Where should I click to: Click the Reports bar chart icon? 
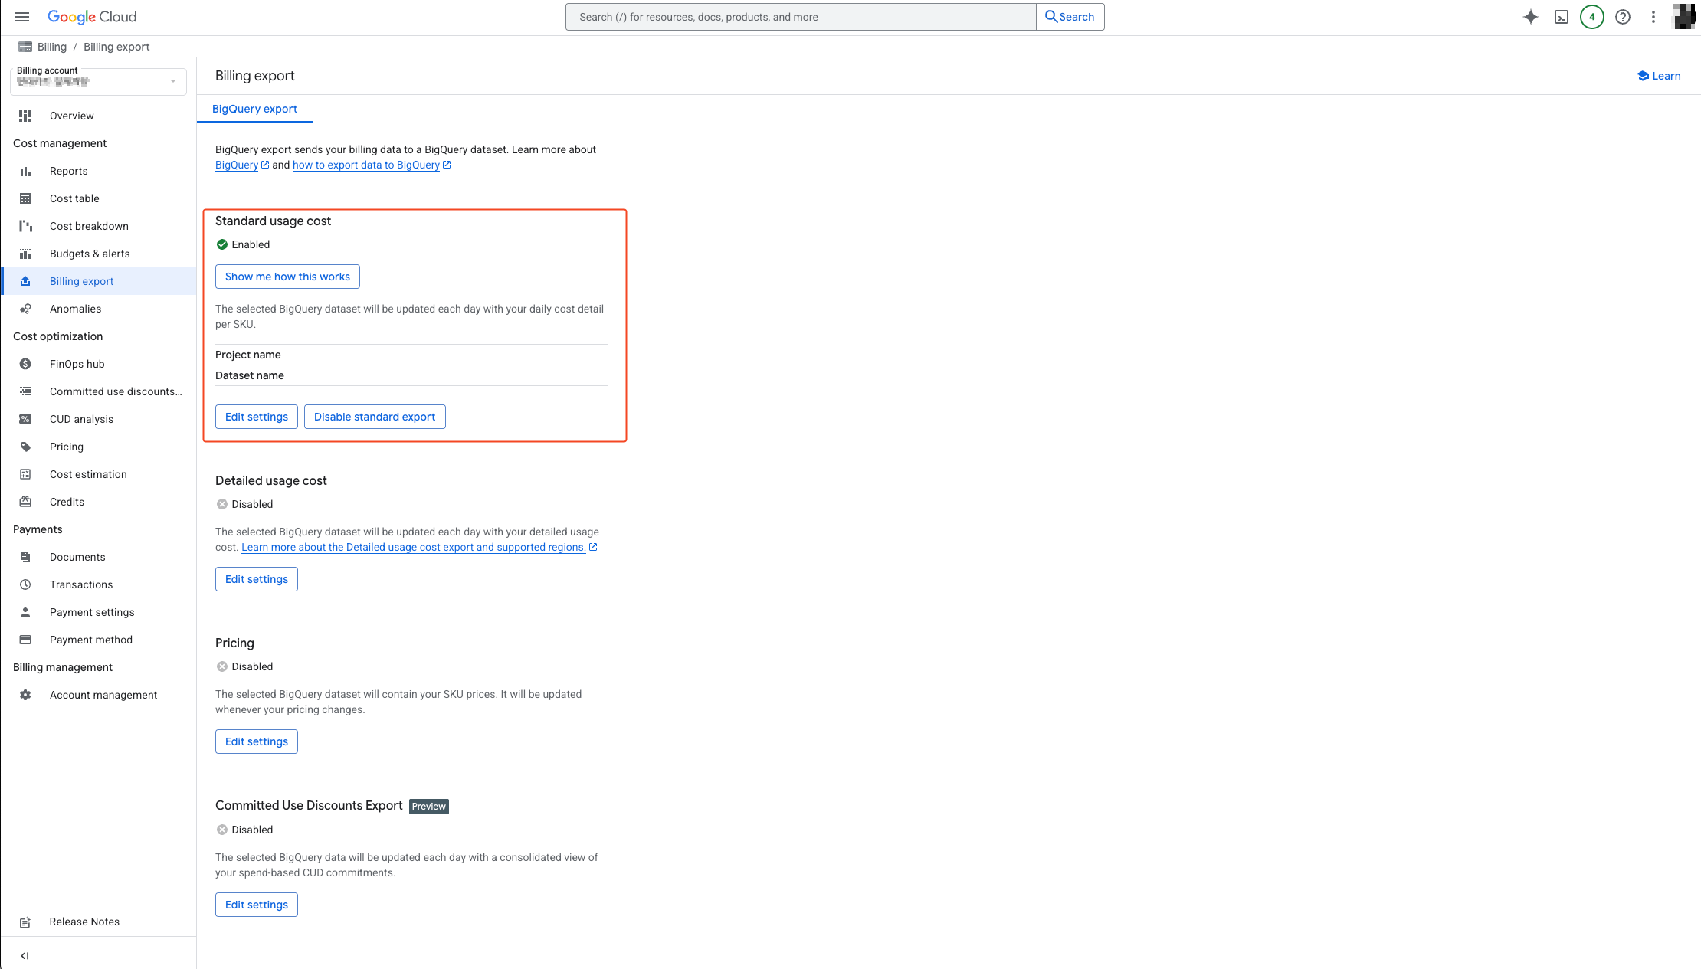pos(25,171)
